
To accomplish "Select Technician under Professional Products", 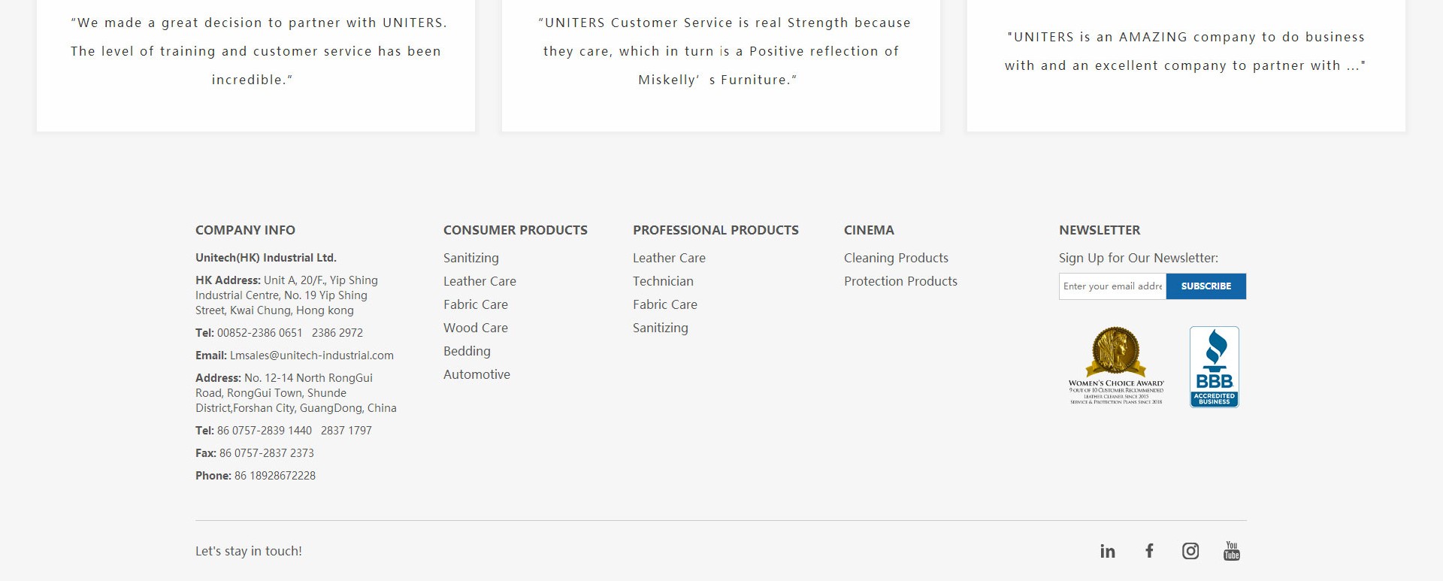I will (x=663, y=281).
